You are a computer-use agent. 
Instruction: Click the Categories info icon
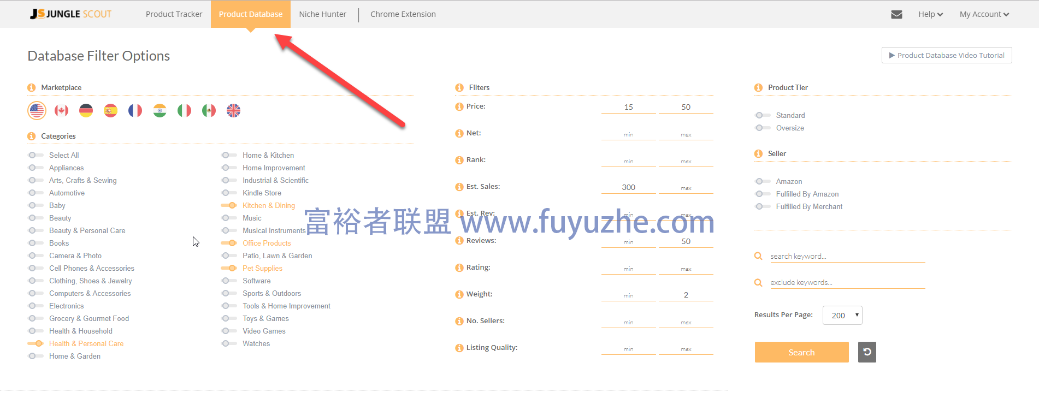[x=32, y=136]
